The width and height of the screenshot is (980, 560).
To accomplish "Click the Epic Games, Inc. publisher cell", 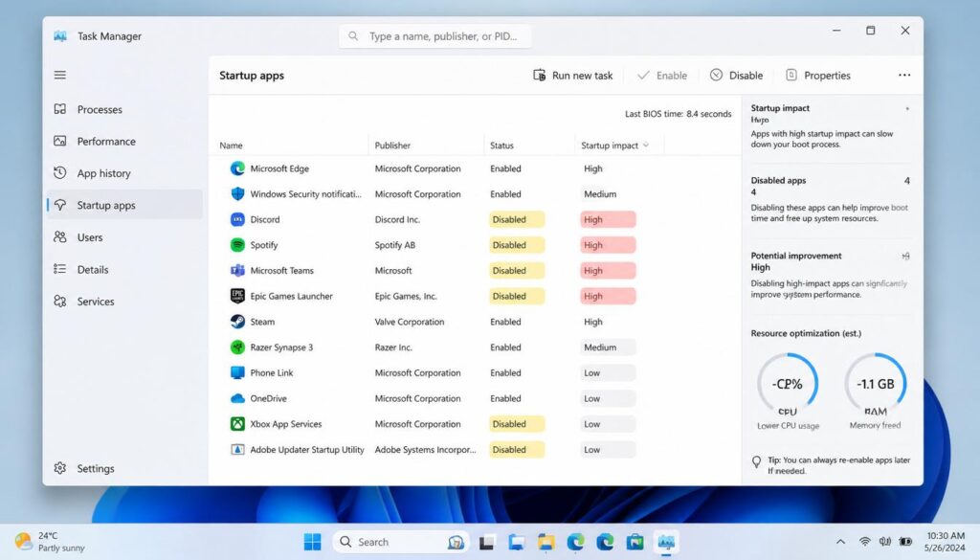I will coord(406,296).
